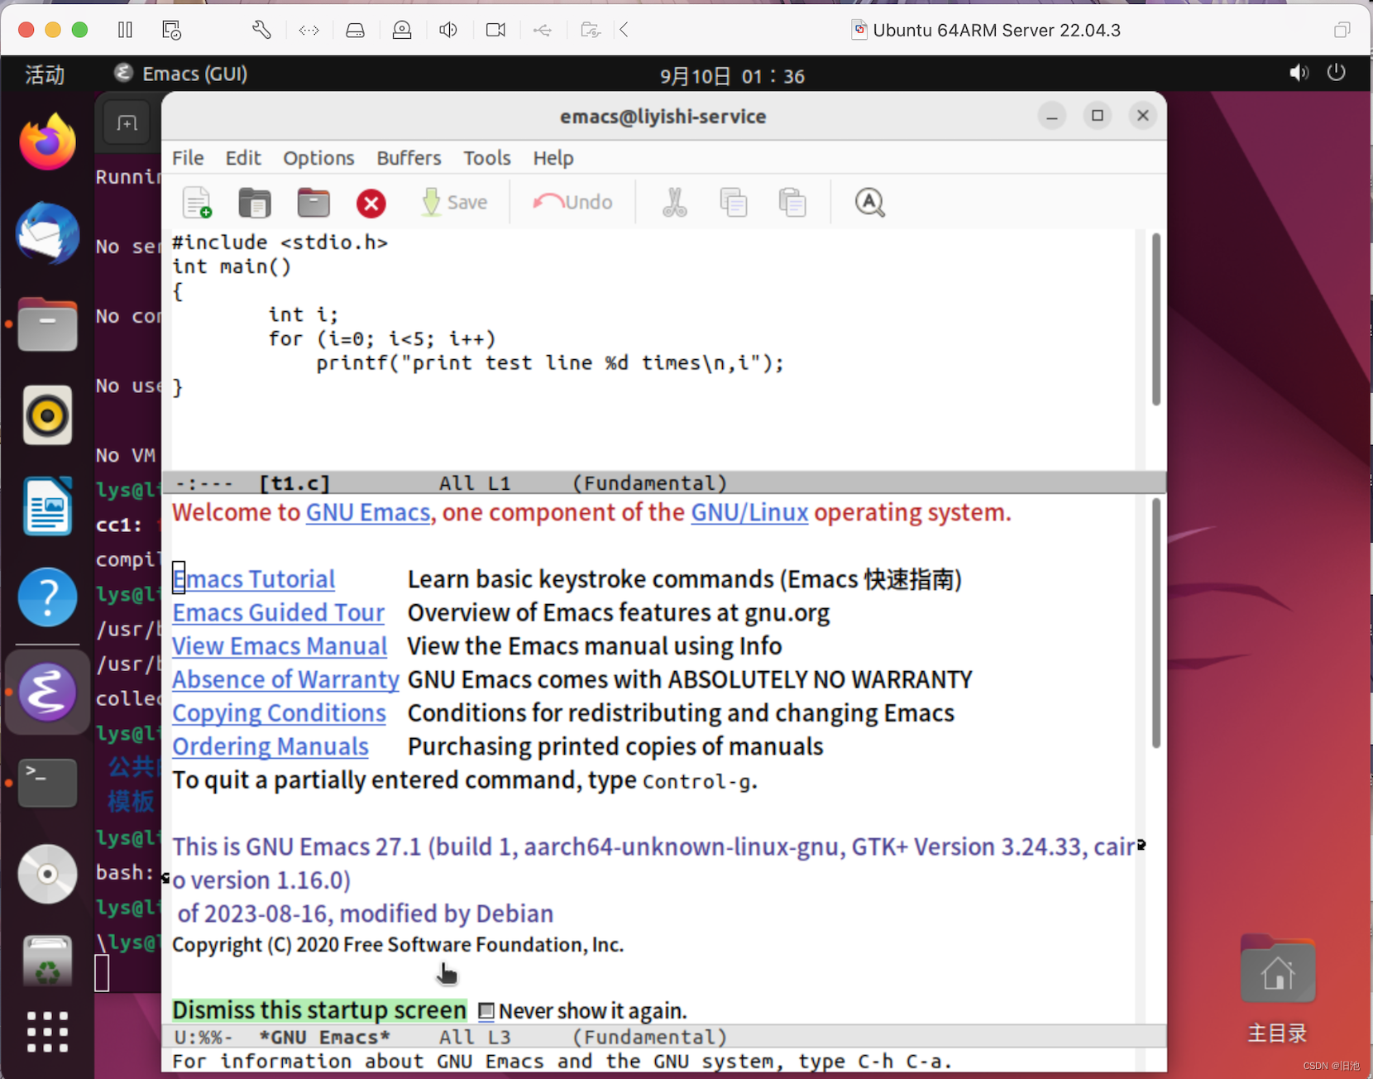The height and width of the screenshot is (1079, 1373).
Task: Click the Activities button in top bar
Action: point(45,74)
